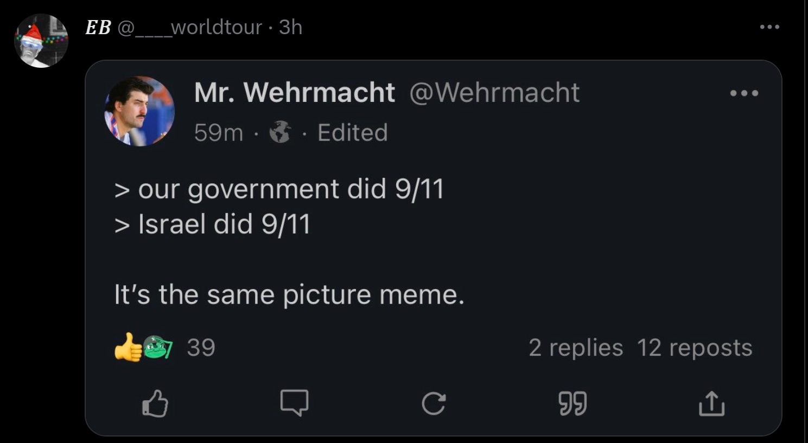View the 2 replies
Image resolution: width=808 pixels, height=443 pixels.
(x=575, y=348)
